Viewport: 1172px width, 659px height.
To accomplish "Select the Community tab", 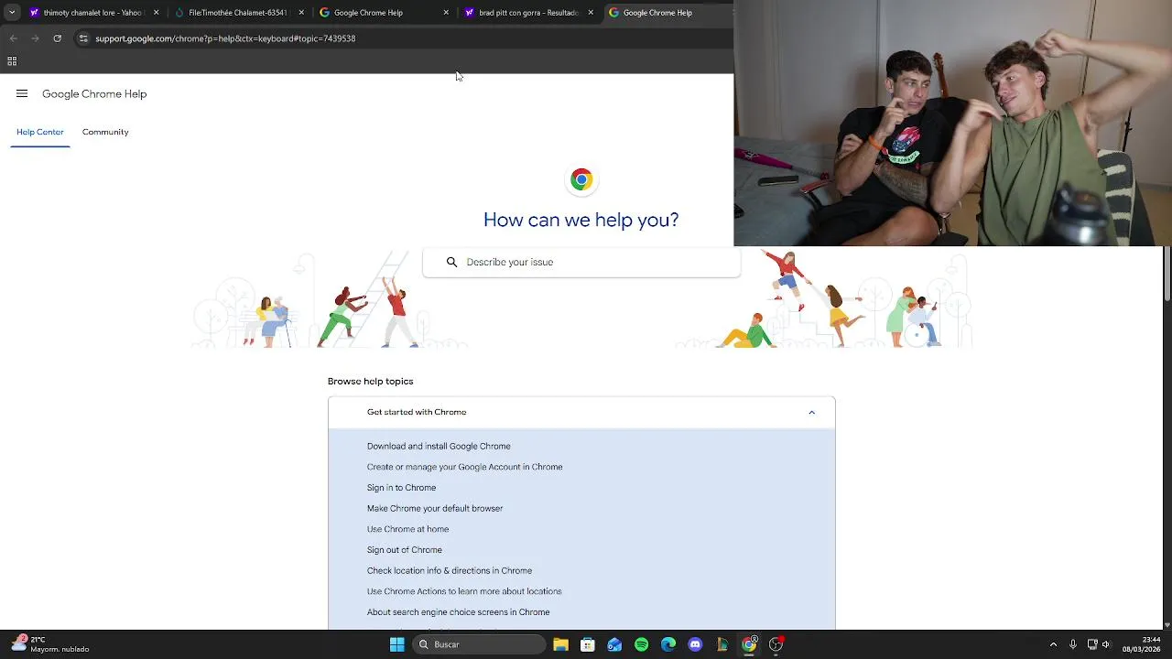I will pyautogui.click(x=105, y=132).
